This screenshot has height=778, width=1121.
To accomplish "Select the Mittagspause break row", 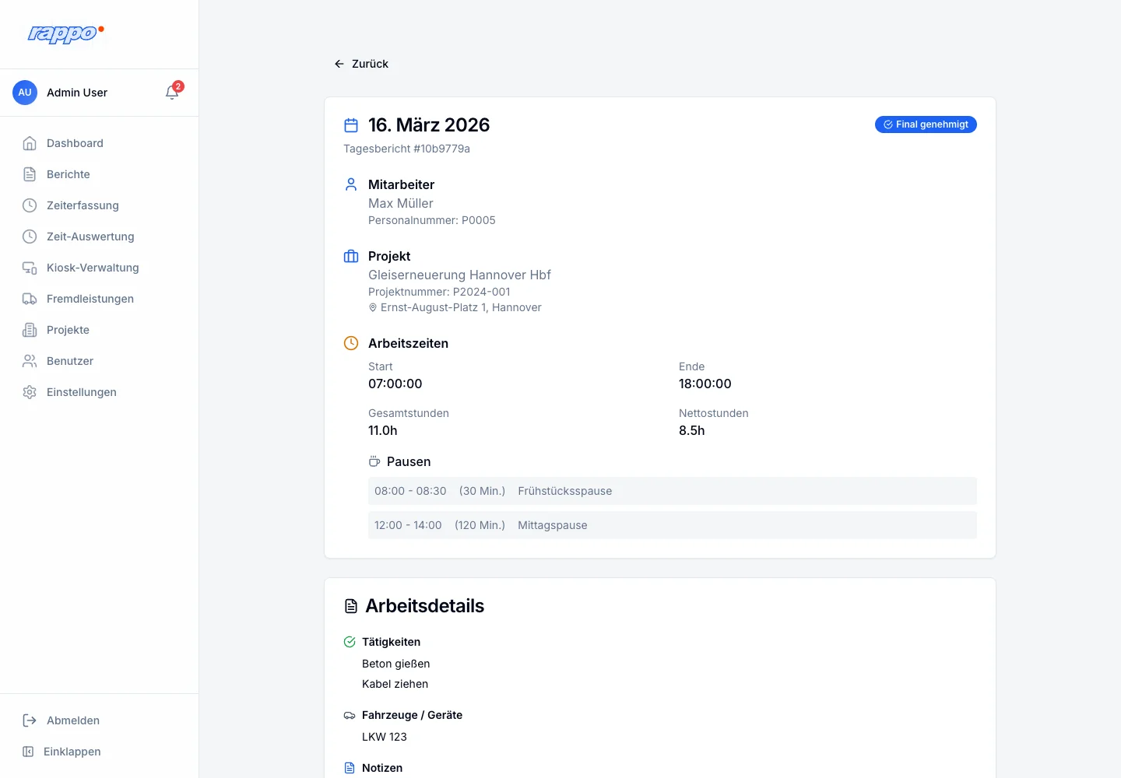I will (x=673, y=525).
